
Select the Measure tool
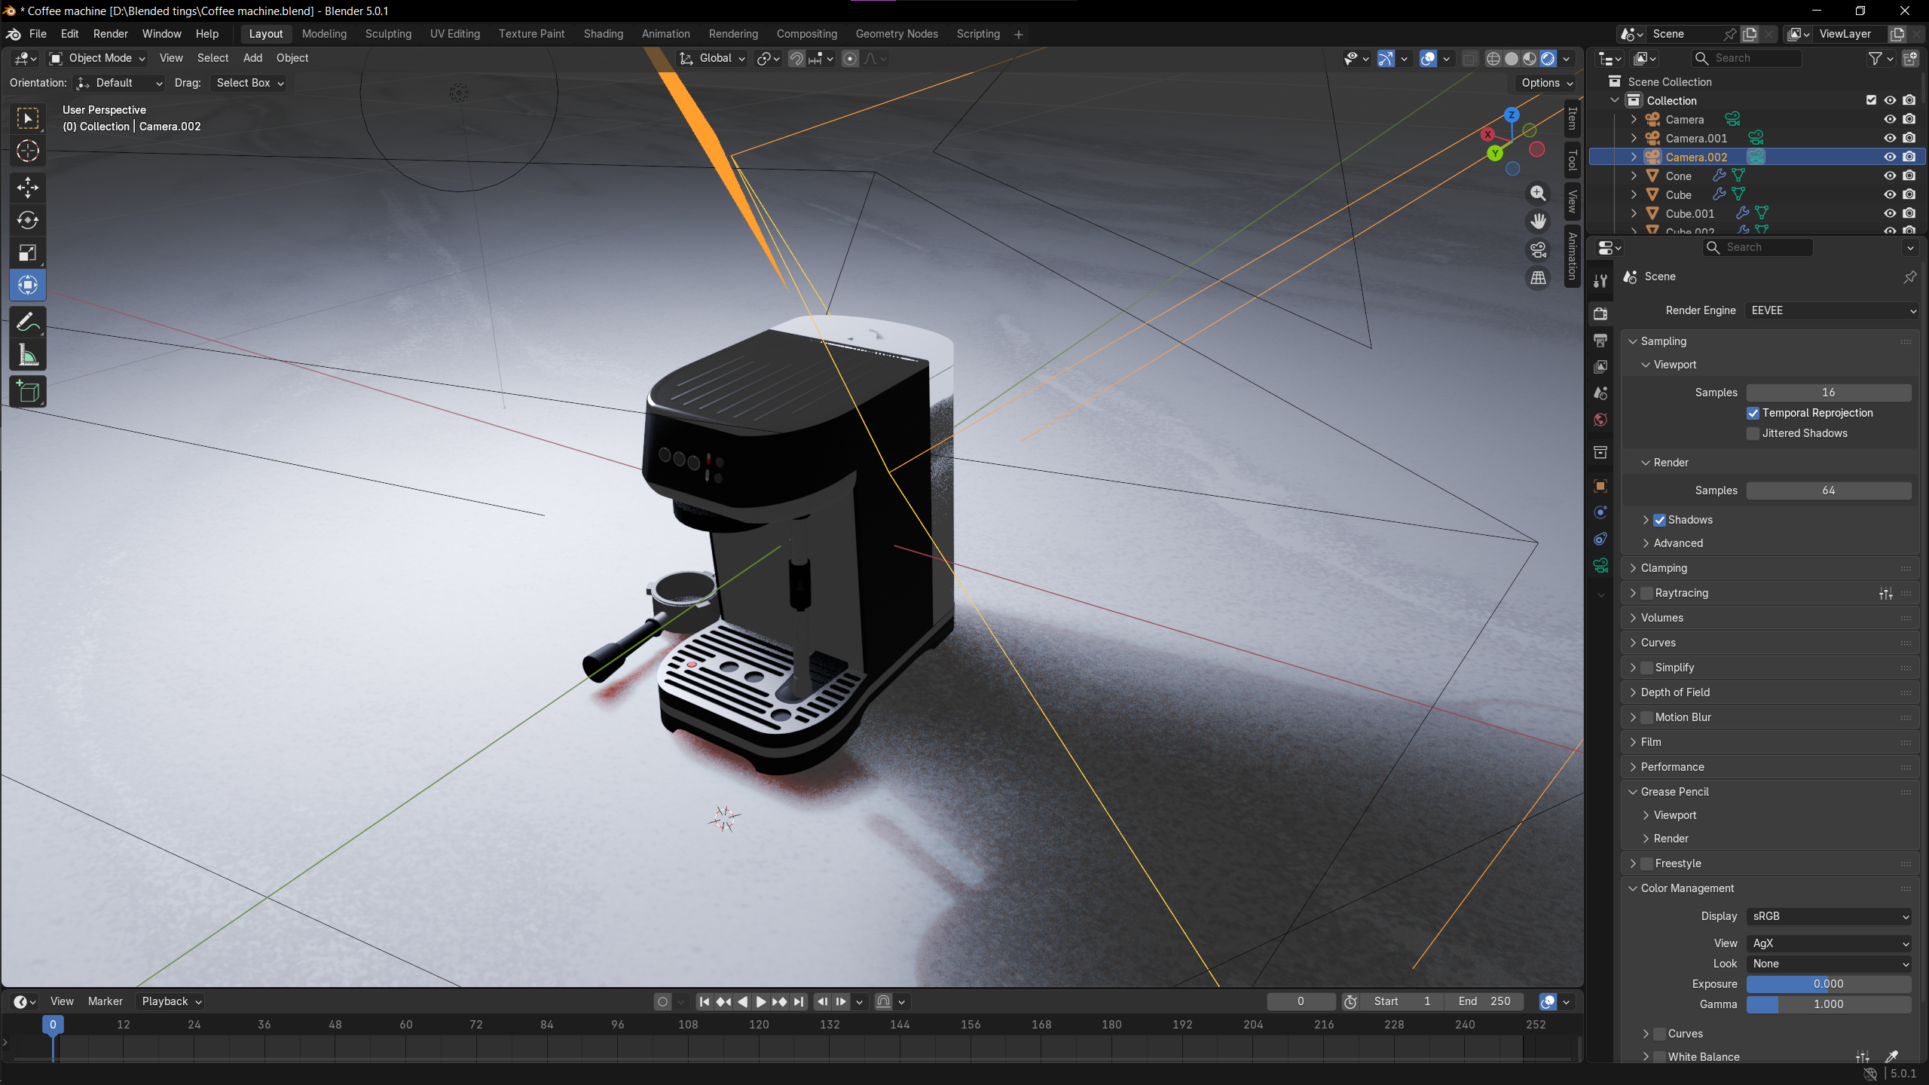[x=28, y=356]
